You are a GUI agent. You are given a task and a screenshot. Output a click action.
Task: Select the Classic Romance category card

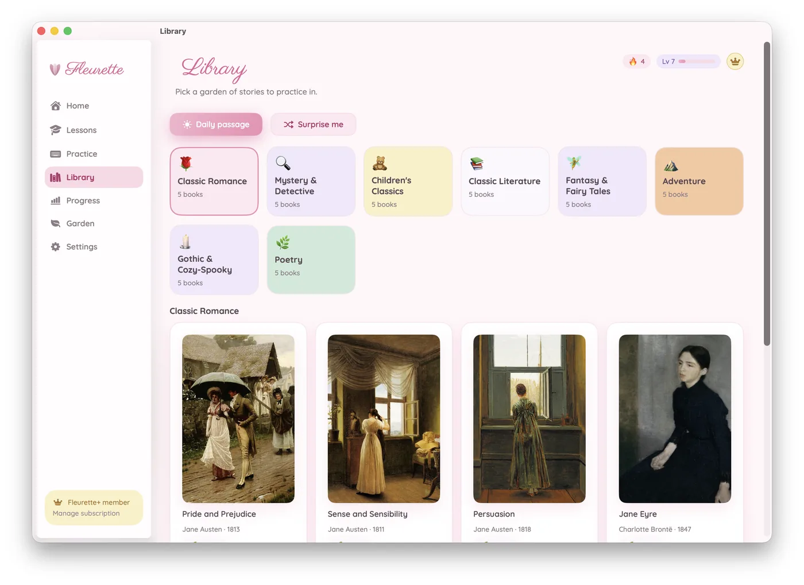click(214, 181)
